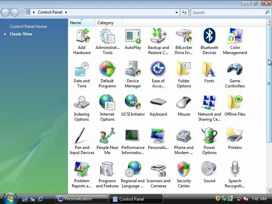
Task: Open Security Center
Action: [184, 175]
